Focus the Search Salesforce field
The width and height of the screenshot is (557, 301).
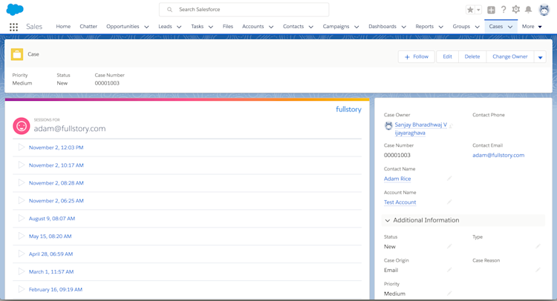pyautogui.click(x=244, y=10)
